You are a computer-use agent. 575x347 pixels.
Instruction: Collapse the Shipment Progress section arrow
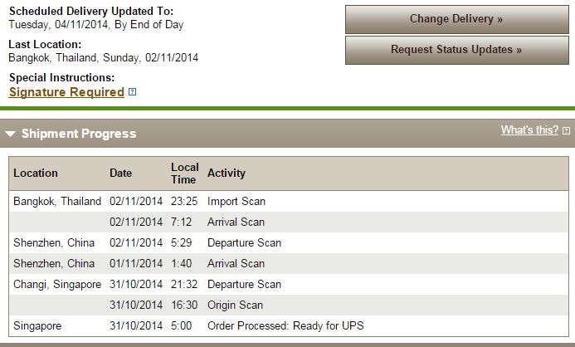pyautogui.click(x=11, y=134)
